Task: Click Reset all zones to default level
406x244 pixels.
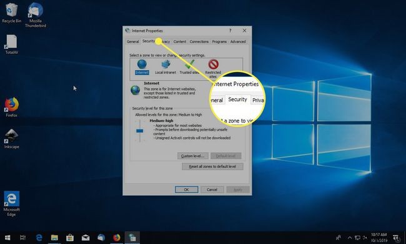Action: tap(212, 166)
